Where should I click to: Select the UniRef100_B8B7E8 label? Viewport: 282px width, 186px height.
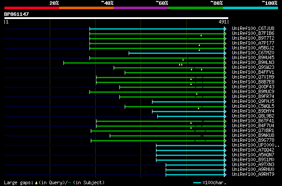(253, 82)
